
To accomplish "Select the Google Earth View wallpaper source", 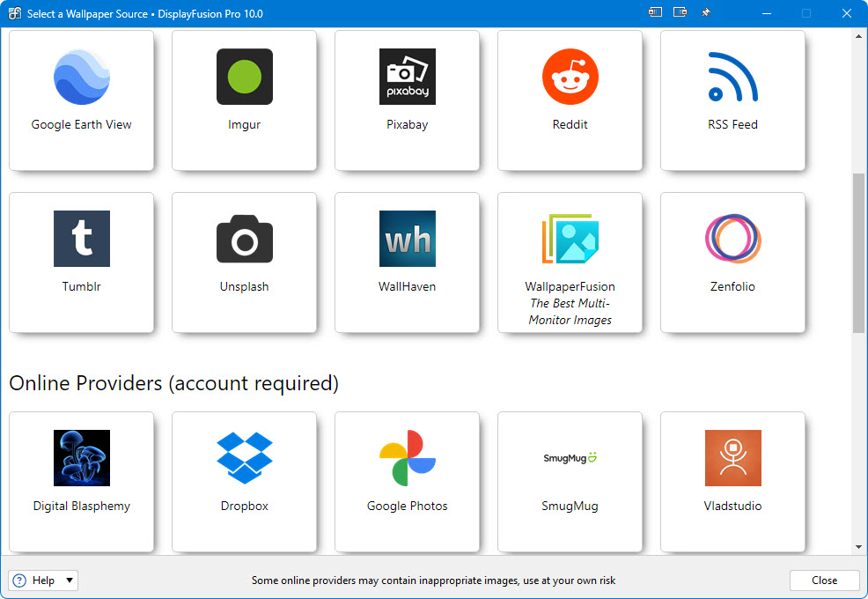I will (81, 100).
